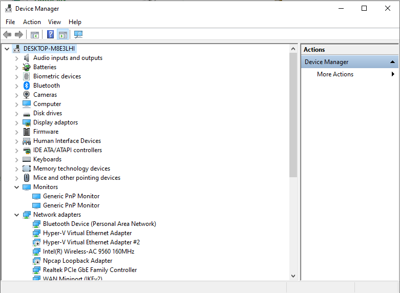Click Scan for hardware changes icon
Screen dimensions: 400x293
78,34
